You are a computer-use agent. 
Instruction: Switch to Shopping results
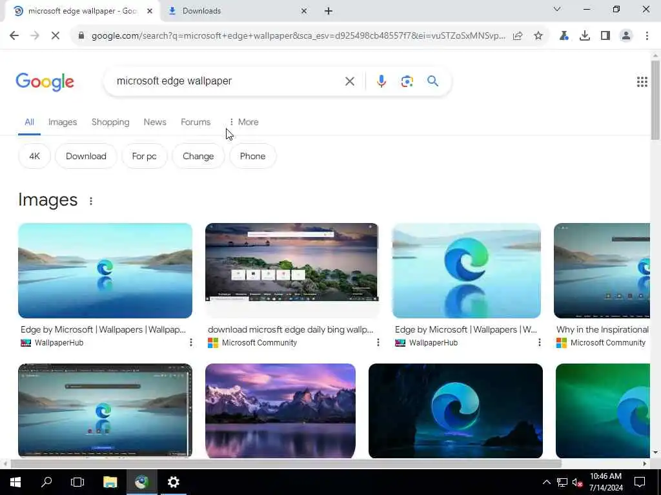click(x=110, y=122)
